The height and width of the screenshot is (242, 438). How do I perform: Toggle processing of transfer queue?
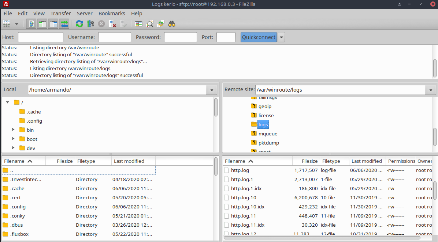click(90, 24)
